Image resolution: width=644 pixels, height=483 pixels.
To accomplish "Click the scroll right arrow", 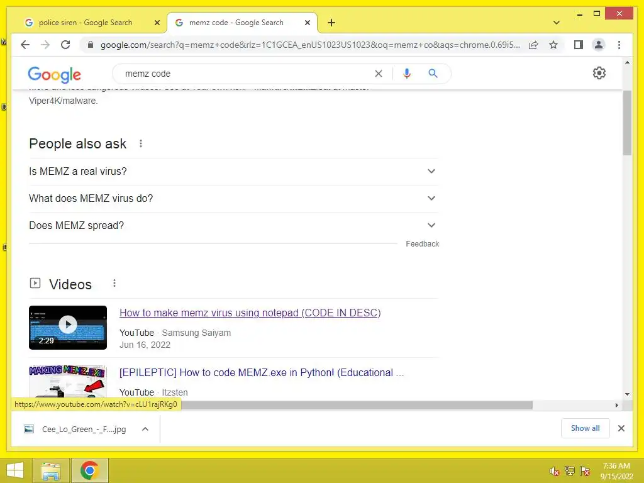I will tap(616, 406).
